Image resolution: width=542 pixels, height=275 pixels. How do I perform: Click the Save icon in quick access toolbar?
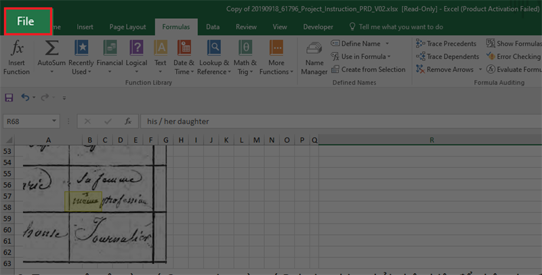(9, 98)
